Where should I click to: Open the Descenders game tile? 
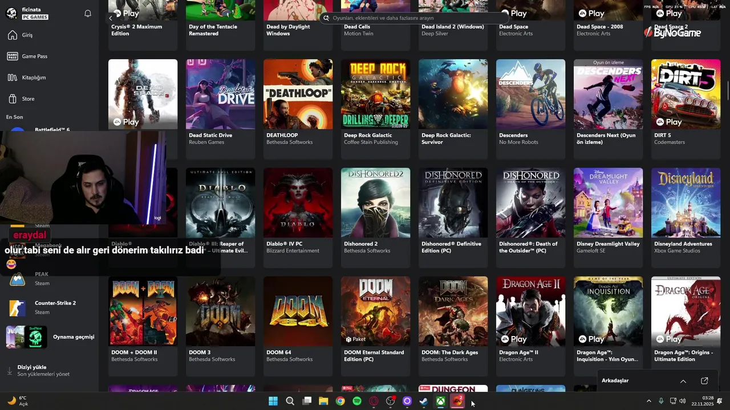pos(530,108)
